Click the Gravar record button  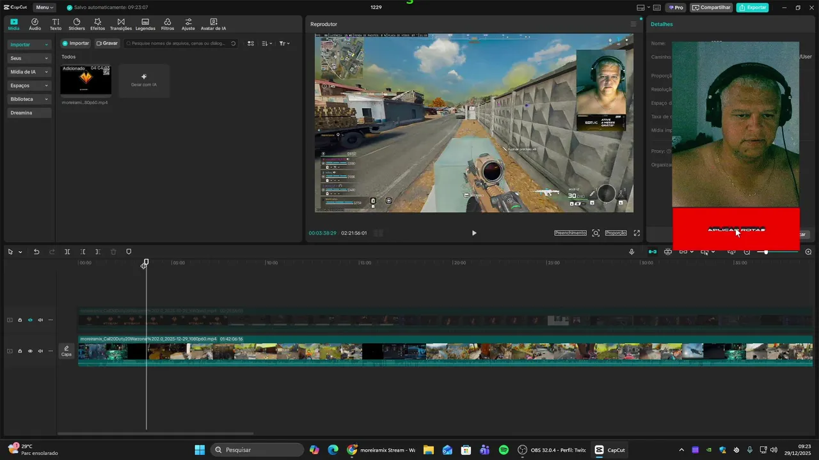tap(107, 43)
